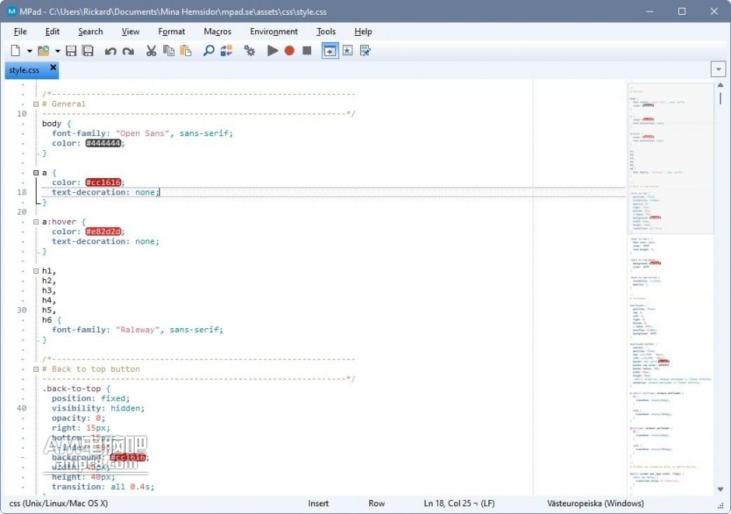Viewport: 731px width, 514px height.
Task: Click 'Västeuropeiska (Windows)' encoding in status bar
Action: coord(596,503)
